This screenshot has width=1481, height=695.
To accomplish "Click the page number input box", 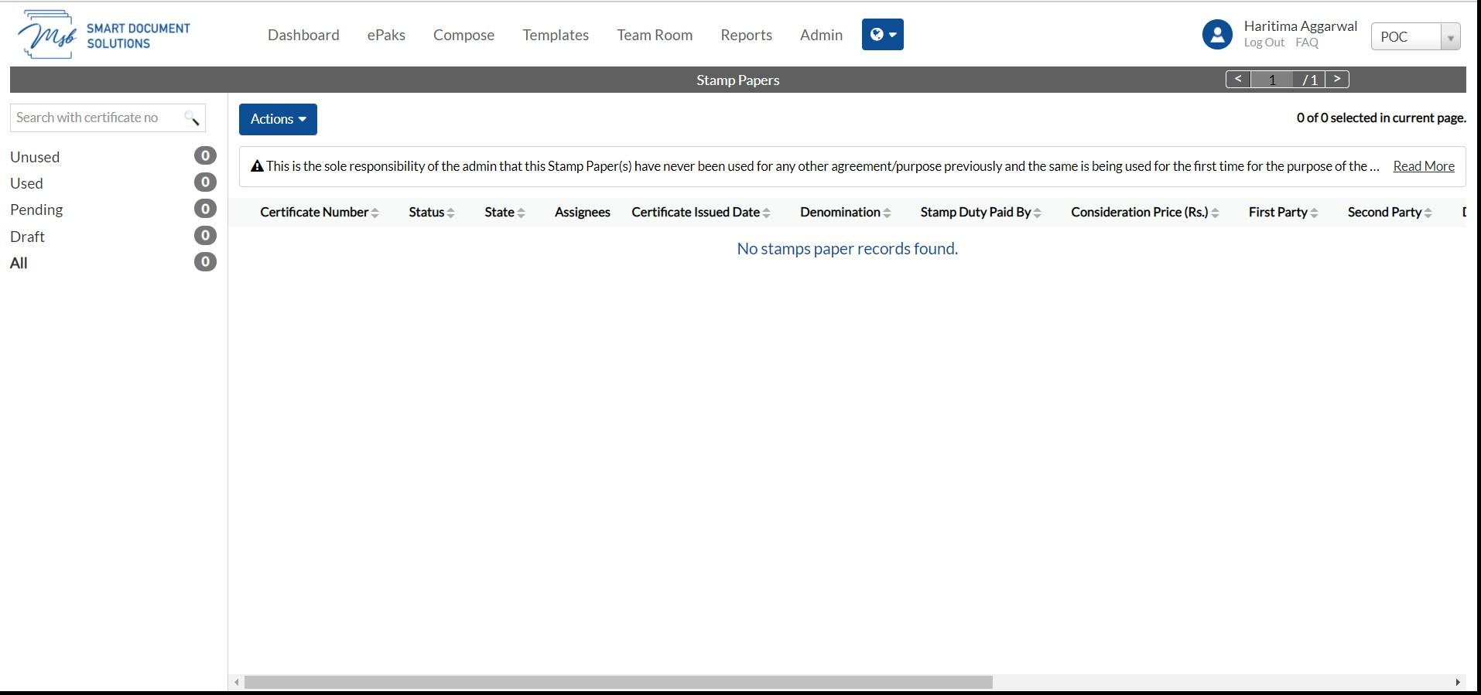I will click(1272, 80).
